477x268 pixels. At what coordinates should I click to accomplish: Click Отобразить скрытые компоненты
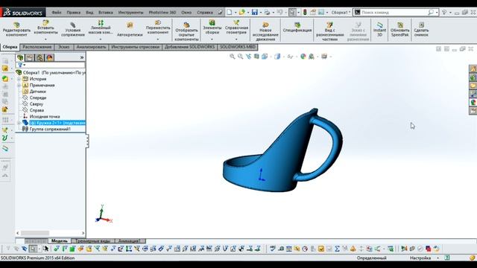pyautogui.click(x=186, y=31)
